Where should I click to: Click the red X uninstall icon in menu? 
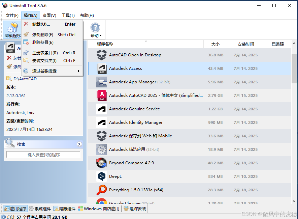[26, 24]
